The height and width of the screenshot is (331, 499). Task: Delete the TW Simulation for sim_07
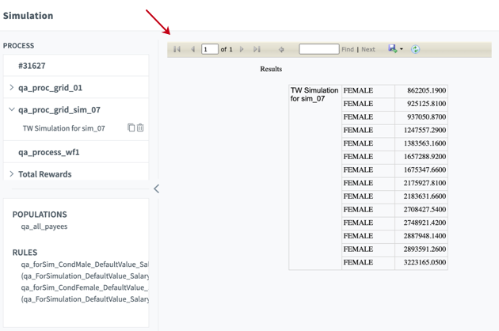click(x=141, y=127)
